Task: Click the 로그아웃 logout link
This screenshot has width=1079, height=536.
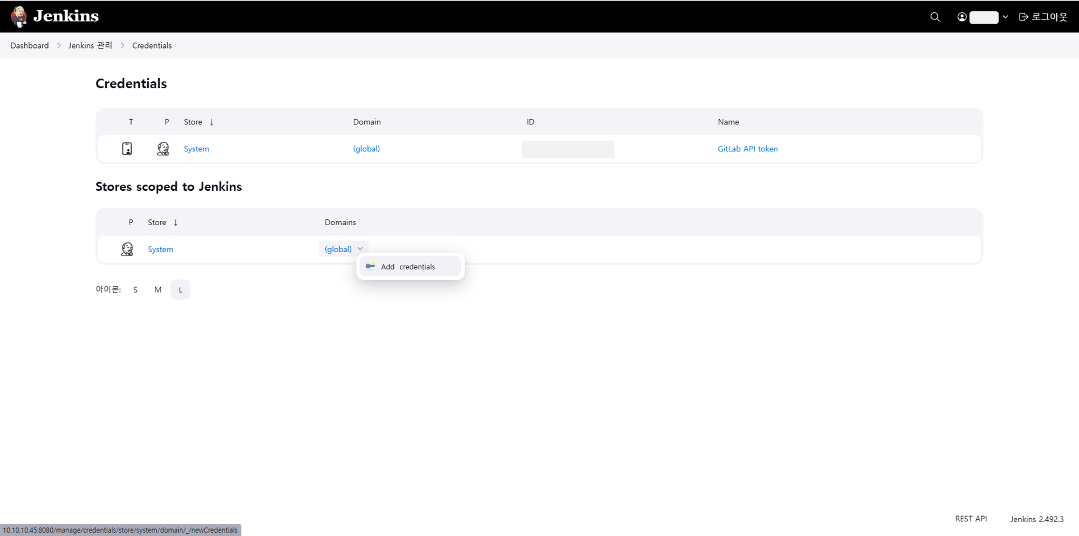Action: [1043, 17]
